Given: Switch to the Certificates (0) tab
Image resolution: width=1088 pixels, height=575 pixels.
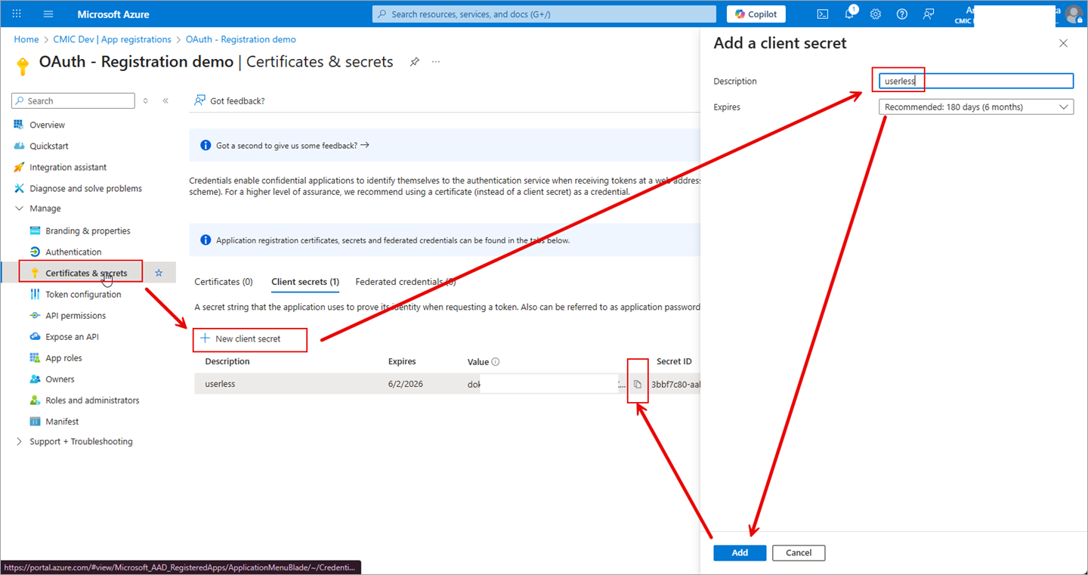Looking at the screenshot, I should coord(223,281).
